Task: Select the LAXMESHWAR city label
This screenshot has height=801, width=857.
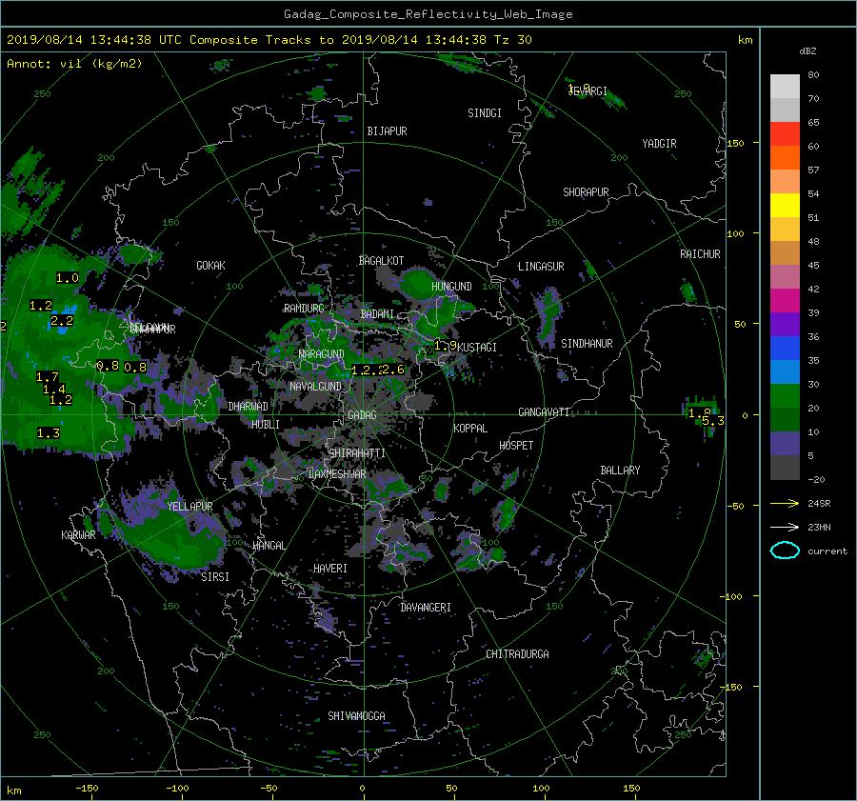Action: (337, 474)
